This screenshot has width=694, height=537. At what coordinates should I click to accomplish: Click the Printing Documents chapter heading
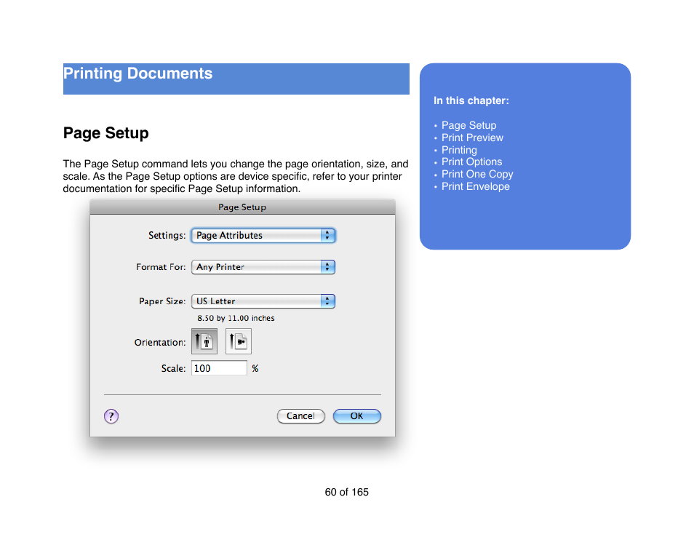[x=137, y=73]
